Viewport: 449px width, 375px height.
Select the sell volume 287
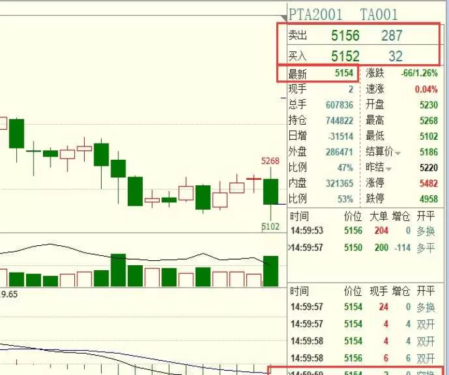pyautogui.click(x=392, y=36)
